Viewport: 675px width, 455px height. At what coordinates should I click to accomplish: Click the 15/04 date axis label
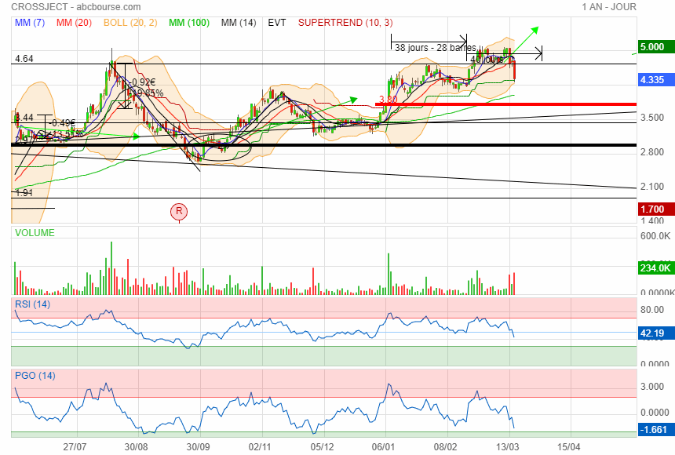point(569,447)
